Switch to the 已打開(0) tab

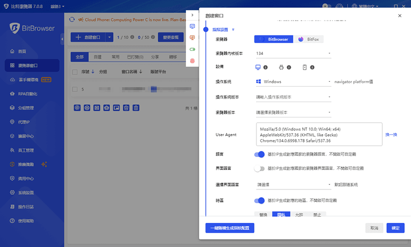coord(135,57)
